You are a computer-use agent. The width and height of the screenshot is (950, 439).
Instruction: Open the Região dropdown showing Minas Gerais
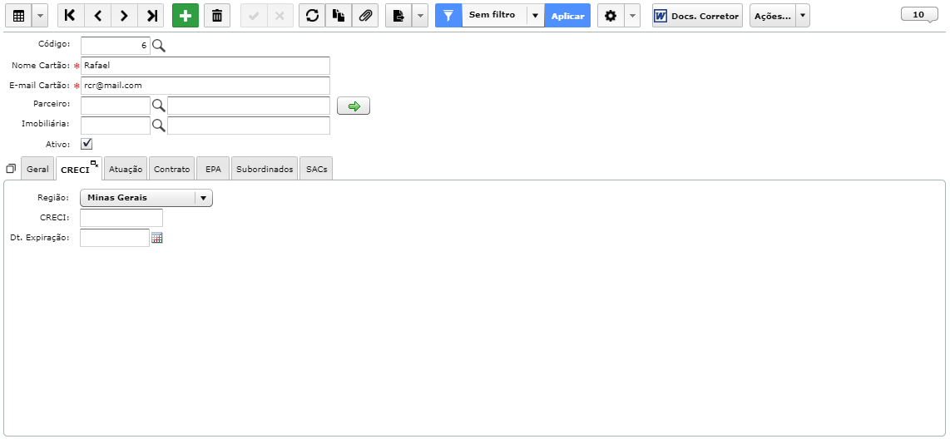146,197
